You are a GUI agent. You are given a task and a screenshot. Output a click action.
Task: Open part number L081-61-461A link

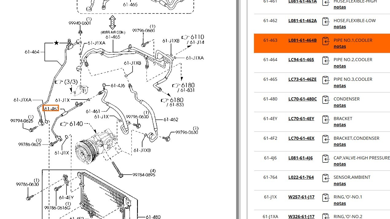click(x=302, y=2)
